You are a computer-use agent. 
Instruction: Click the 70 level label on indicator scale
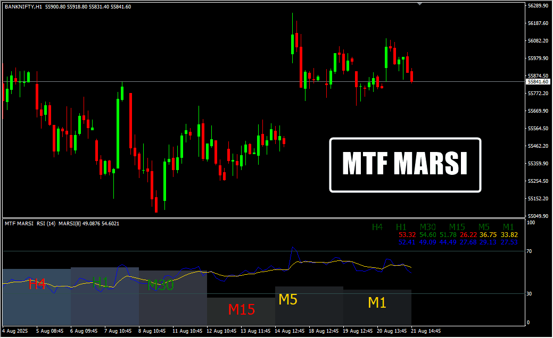coord(530,251)
